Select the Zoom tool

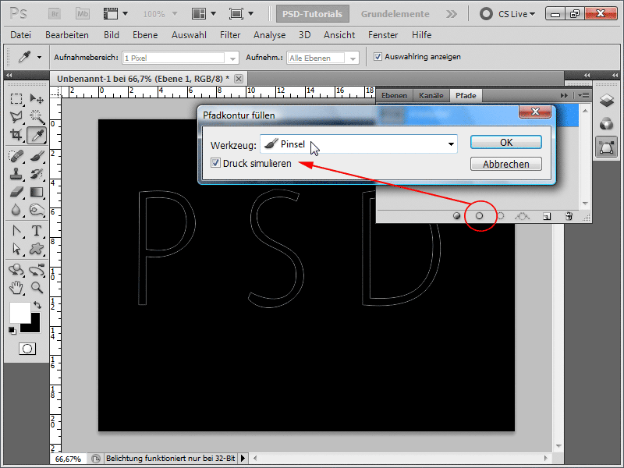37,288
